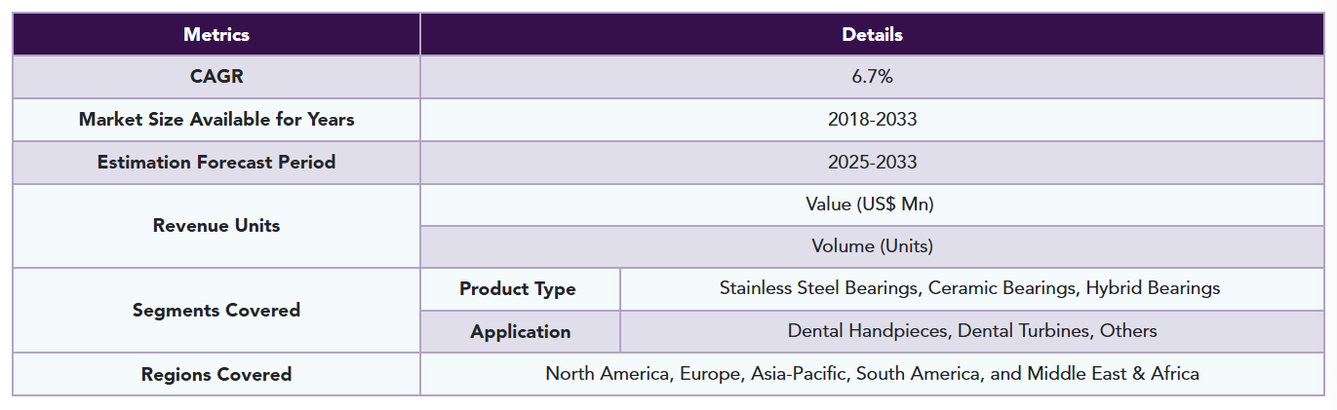1337x410 pixels.
Task: Click the Application sub-label
Action: [x=521, y=331]
